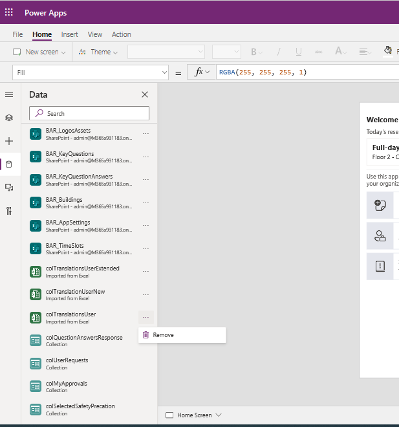Toggle italic text formatting

(279, 52)
